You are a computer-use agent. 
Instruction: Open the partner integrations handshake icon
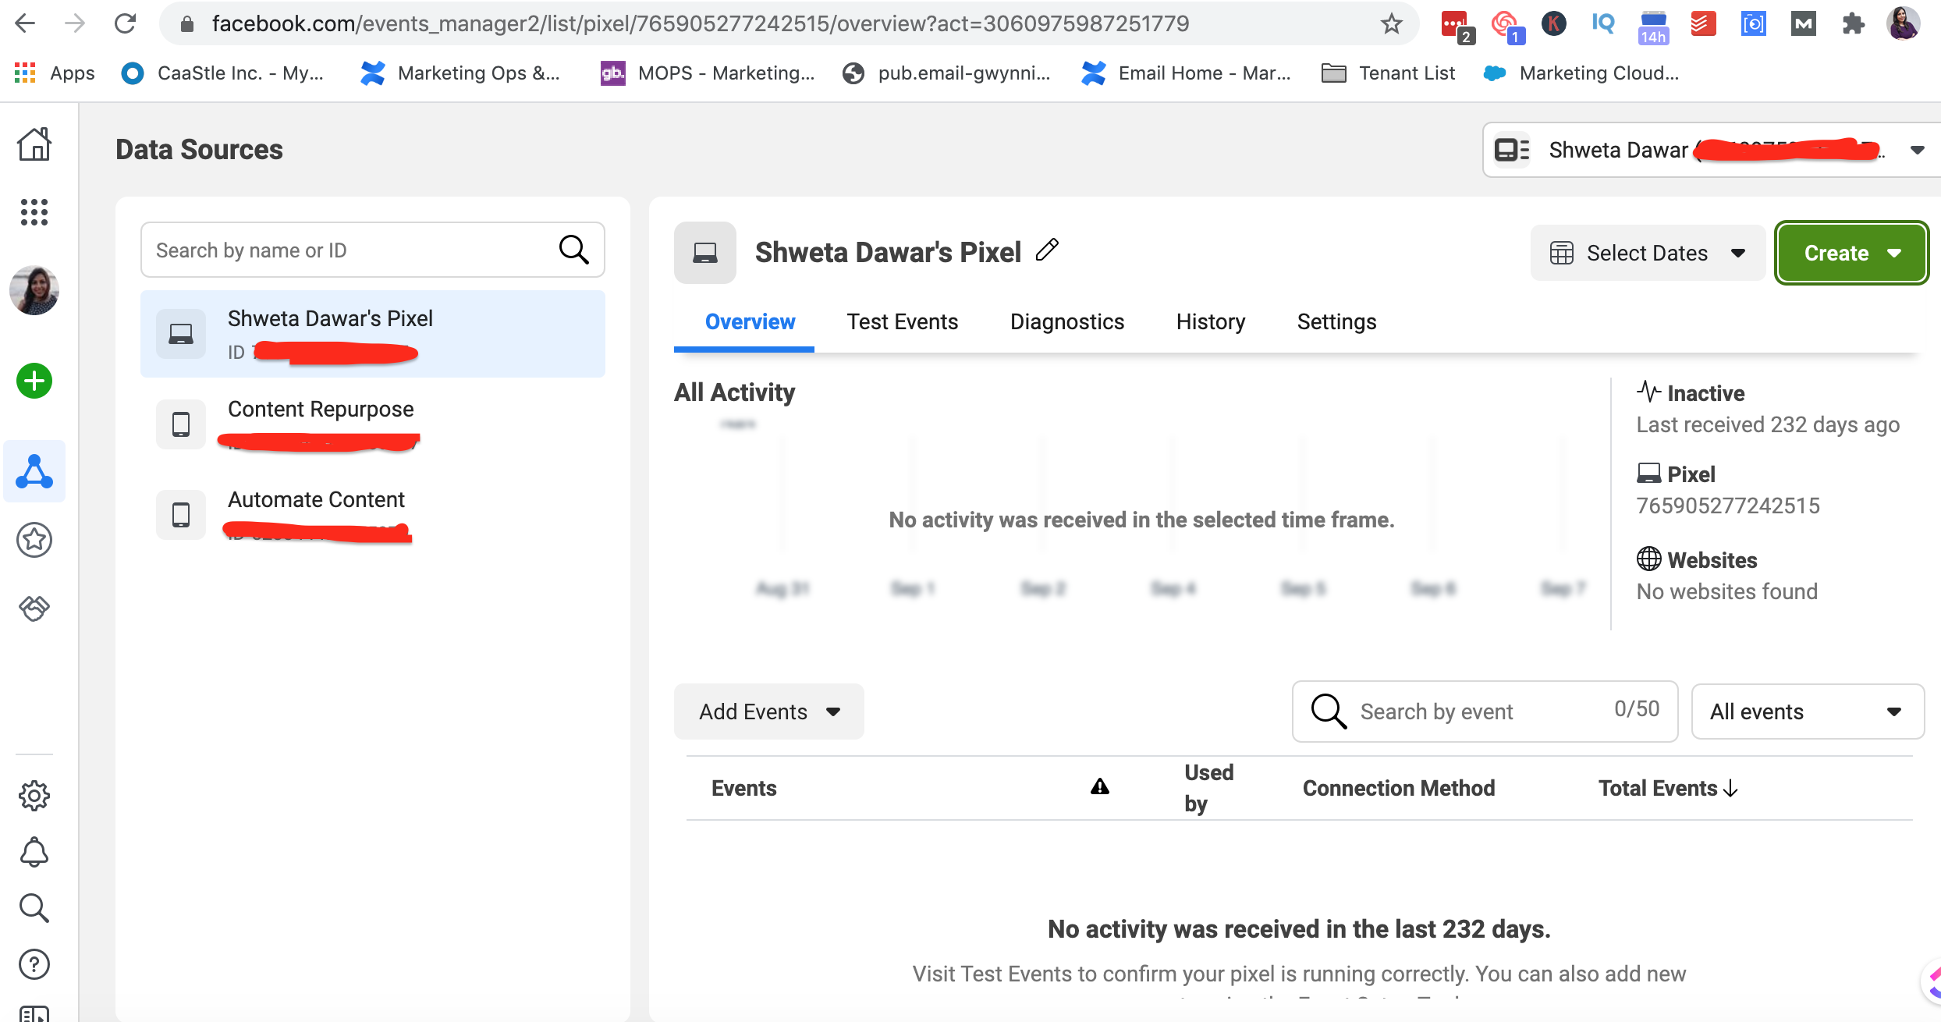34,608
